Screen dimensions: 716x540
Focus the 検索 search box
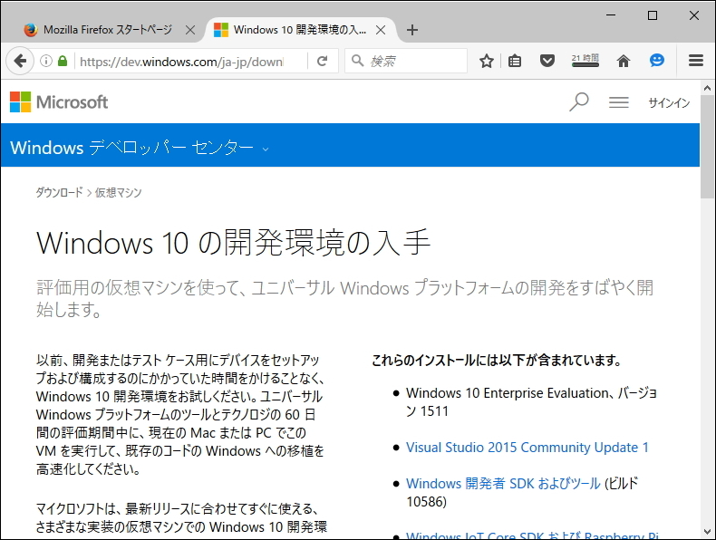coord(406,61)
